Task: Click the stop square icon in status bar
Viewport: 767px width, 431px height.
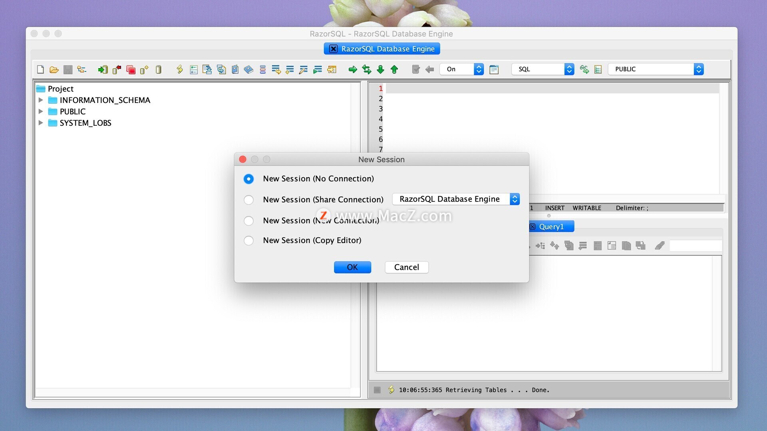Action: [x=377, y=390]
